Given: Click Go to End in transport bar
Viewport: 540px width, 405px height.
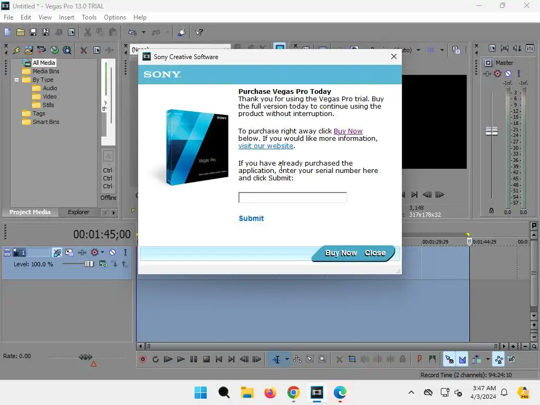Looking at the screenshot, I should (232, 360).
